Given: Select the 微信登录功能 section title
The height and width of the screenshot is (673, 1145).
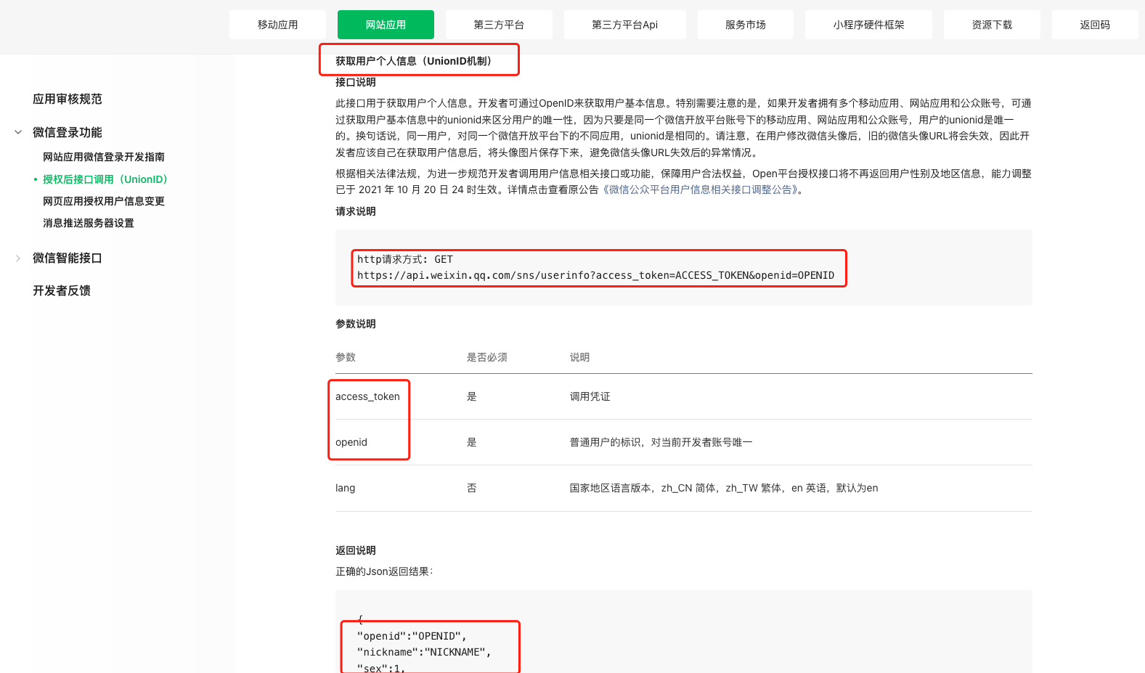Looking at the screenshot, I should 68,132.
